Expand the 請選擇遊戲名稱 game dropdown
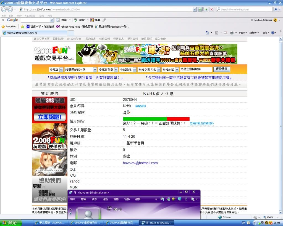 80,70
